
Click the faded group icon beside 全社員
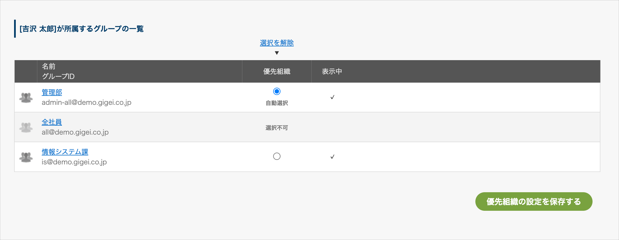click(x=26, y=127)
